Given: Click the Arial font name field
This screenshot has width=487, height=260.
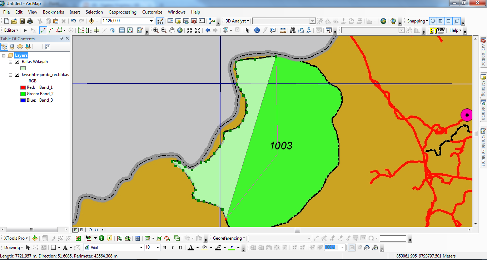Looking at the screenshot, I should (113, 247).
